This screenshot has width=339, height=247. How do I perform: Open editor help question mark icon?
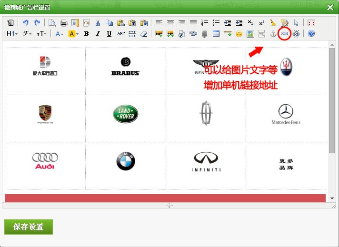coord(311,34)
